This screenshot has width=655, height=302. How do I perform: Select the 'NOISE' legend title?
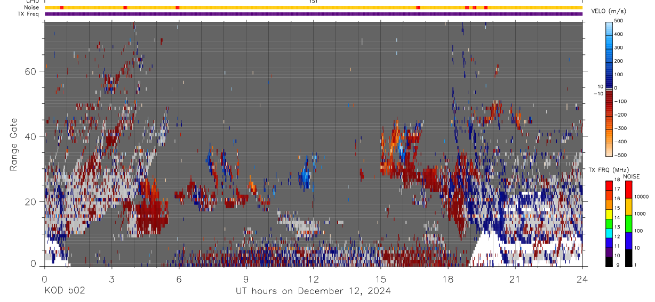click(632, 176)
